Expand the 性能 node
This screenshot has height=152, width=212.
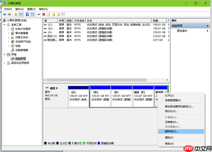8,46
